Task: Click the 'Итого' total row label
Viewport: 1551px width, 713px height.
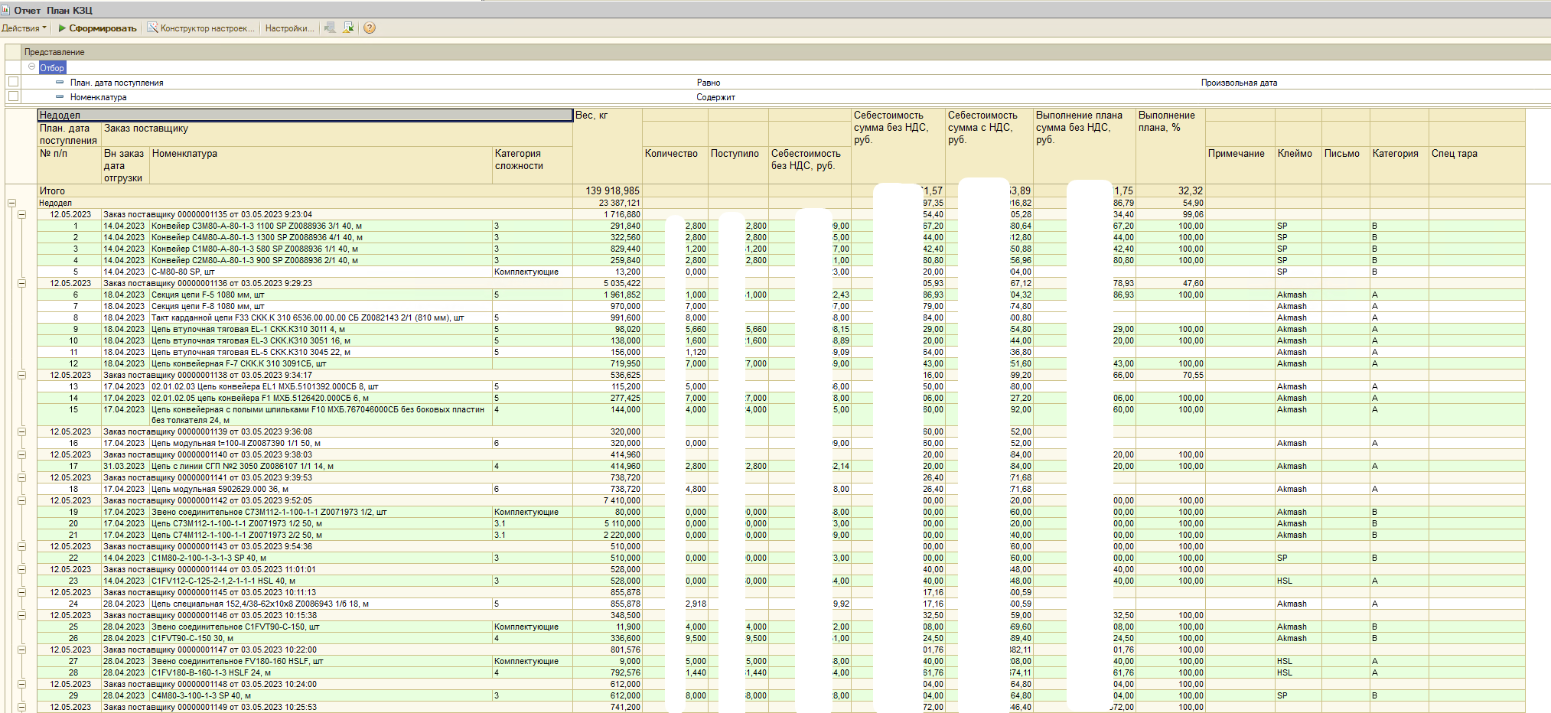Action: (52, 190)
